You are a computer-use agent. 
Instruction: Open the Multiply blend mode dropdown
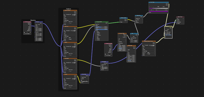coord(168,31)
